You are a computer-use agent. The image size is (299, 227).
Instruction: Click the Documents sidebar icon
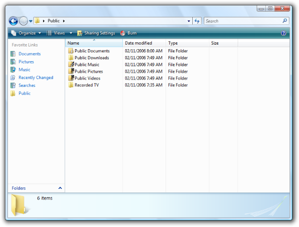13,54
